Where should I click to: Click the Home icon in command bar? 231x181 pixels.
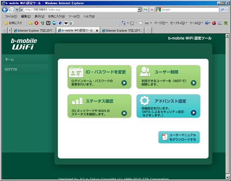tap(123, 23)
